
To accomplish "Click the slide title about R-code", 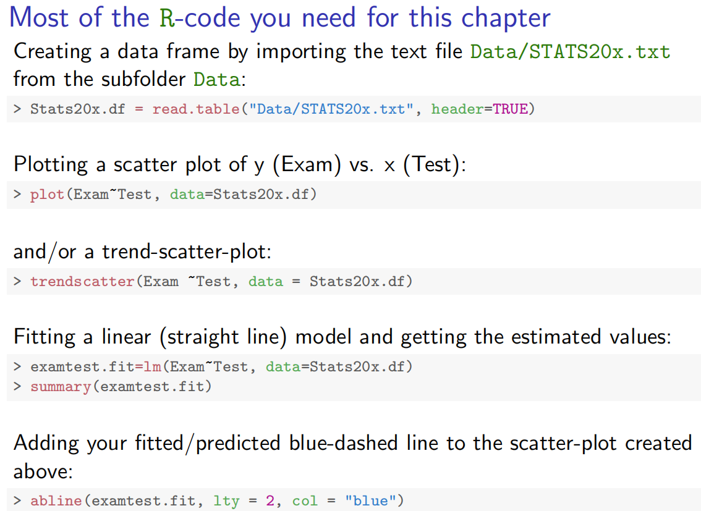I will tap(279, 17).
